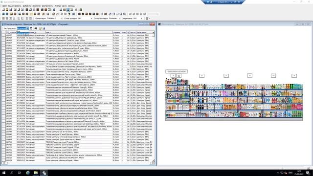This screenshot has width=313, height=176.
Task: Open the Окно menu
Action: [64, 6]
